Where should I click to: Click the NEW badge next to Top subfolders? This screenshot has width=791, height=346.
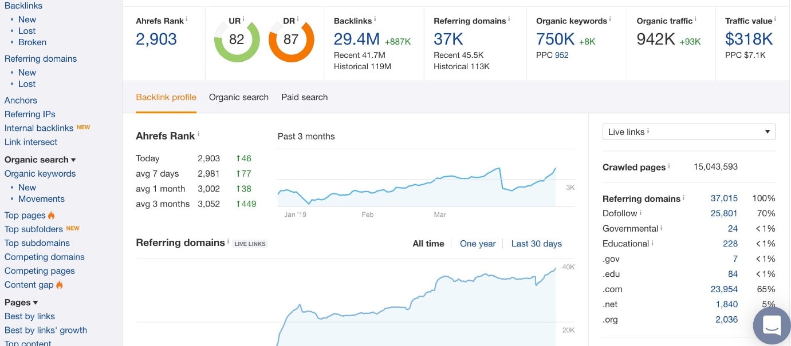point(73,228)
